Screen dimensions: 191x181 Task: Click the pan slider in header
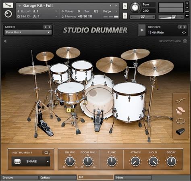pyautogui.click(x=143, y=17)
